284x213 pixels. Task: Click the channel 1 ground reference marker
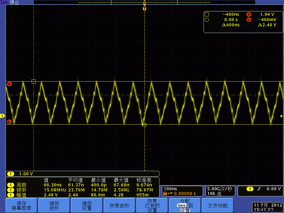click(x=2, y=116)
